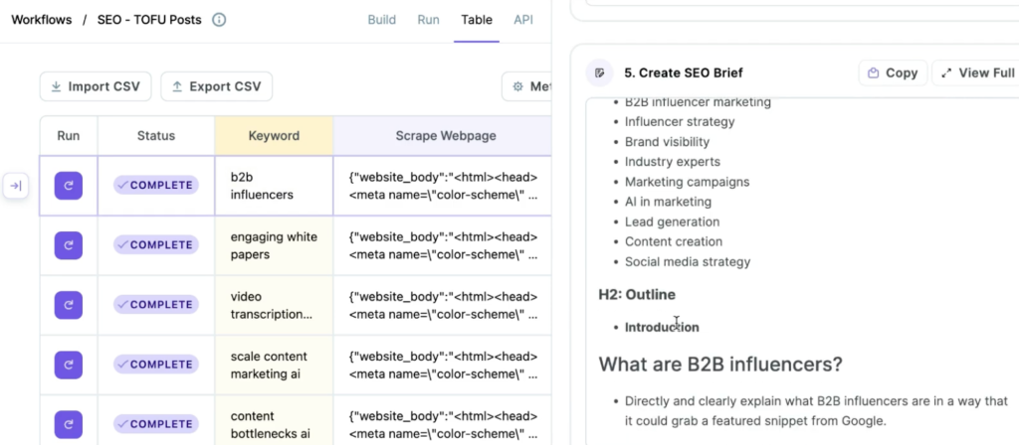This screenshot has width=1019, height=445.
Task: Rerun the content bottlenecks ai row
Action: (69, 424)
